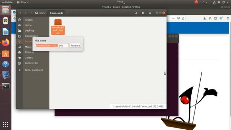Open Files app menu in top bar

[23, 2]
